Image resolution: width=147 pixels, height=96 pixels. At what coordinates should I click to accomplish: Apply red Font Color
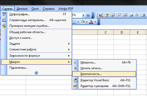tap(91, 22)
